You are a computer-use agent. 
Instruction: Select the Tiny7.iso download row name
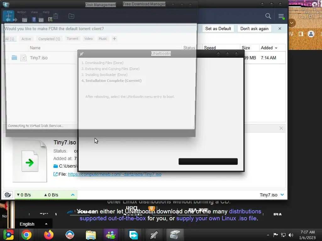(39, 58)
